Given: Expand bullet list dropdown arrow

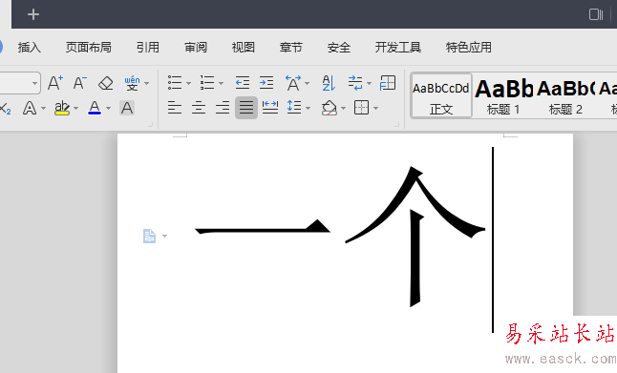Looking at the screenshot, I should [188, 83].
